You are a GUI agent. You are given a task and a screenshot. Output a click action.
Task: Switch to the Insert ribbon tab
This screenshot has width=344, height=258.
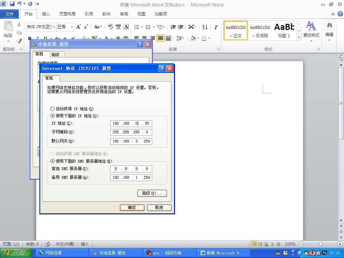46,14
